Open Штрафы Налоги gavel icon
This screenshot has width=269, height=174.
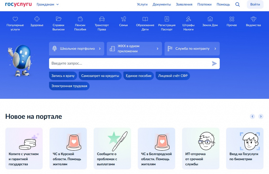coord(188,19)
